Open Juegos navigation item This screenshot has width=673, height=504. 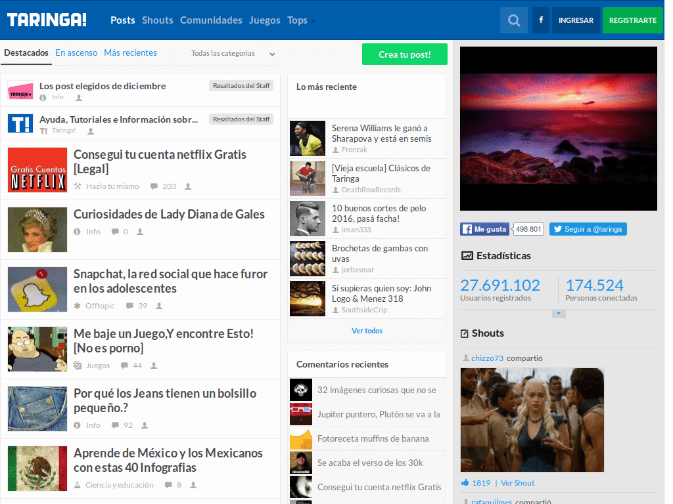point(265,20)
